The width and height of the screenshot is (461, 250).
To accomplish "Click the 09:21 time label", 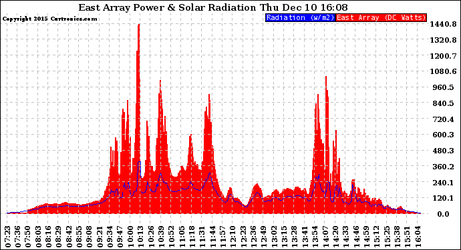I will [x=100, y=237].
